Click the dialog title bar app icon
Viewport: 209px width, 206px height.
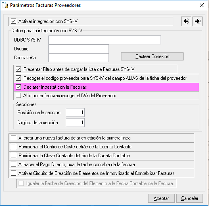click(x=5, y=5)
